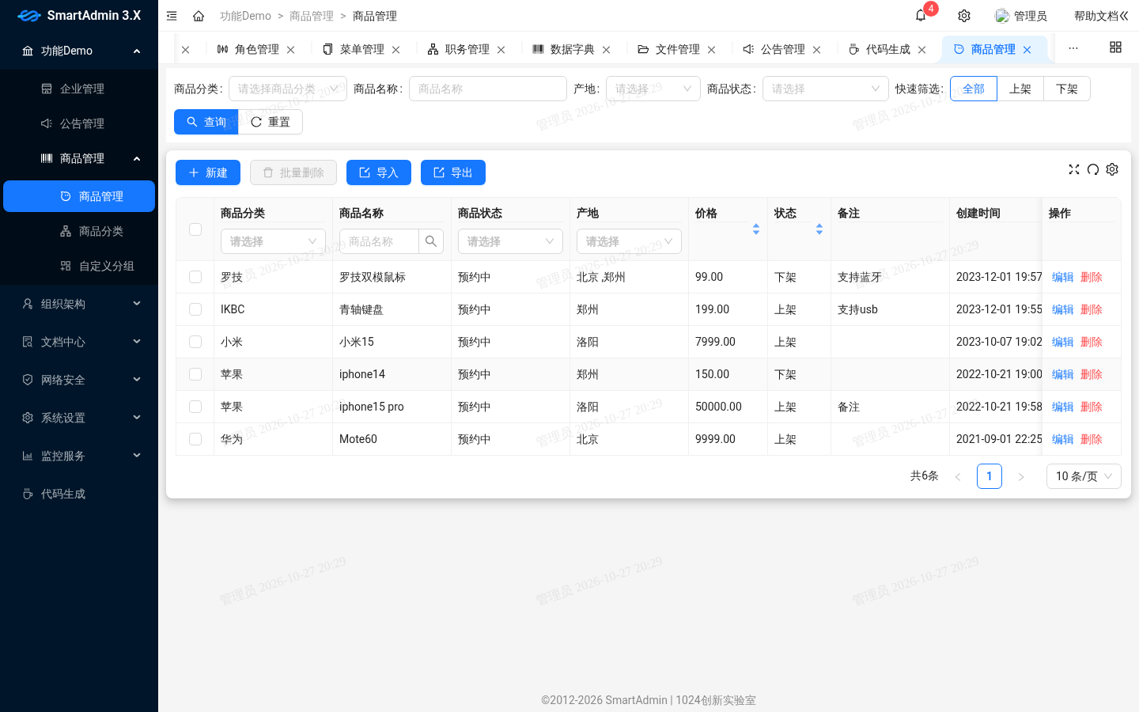Click 编辑 link for iphone14 row
This screenshot has width=1139, height=712.
tap(1062, 374)
